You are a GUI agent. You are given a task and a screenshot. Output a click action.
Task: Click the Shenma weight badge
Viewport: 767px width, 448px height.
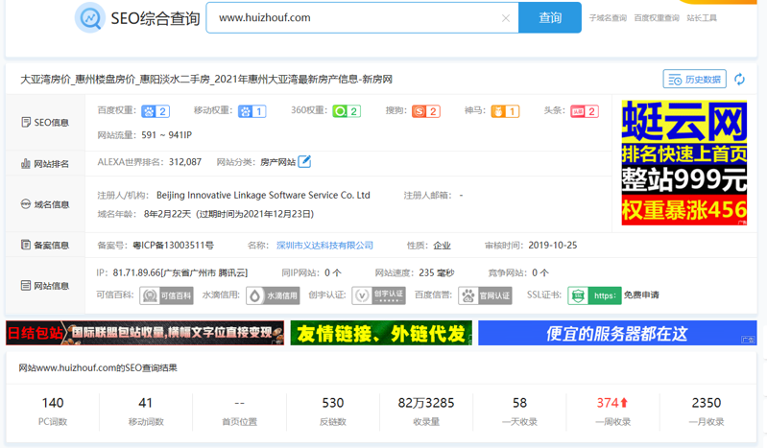[505, 111]
